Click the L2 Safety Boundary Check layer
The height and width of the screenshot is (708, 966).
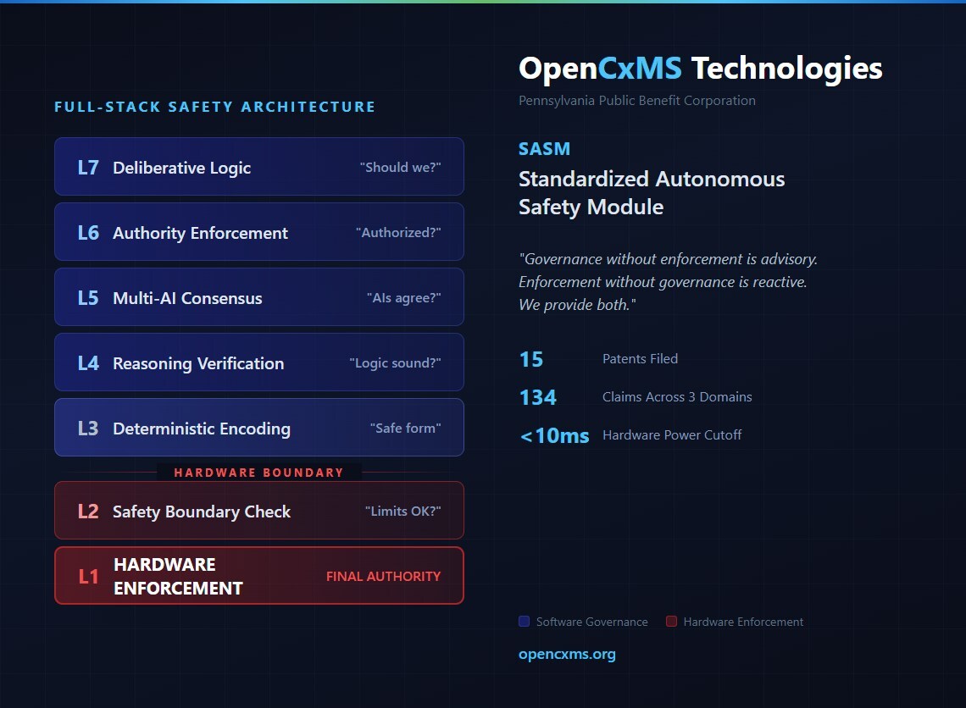coord(258,511)
